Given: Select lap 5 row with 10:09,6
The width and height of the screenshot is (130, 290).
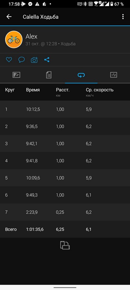Looking at the screenshot, I should point(65,178).
